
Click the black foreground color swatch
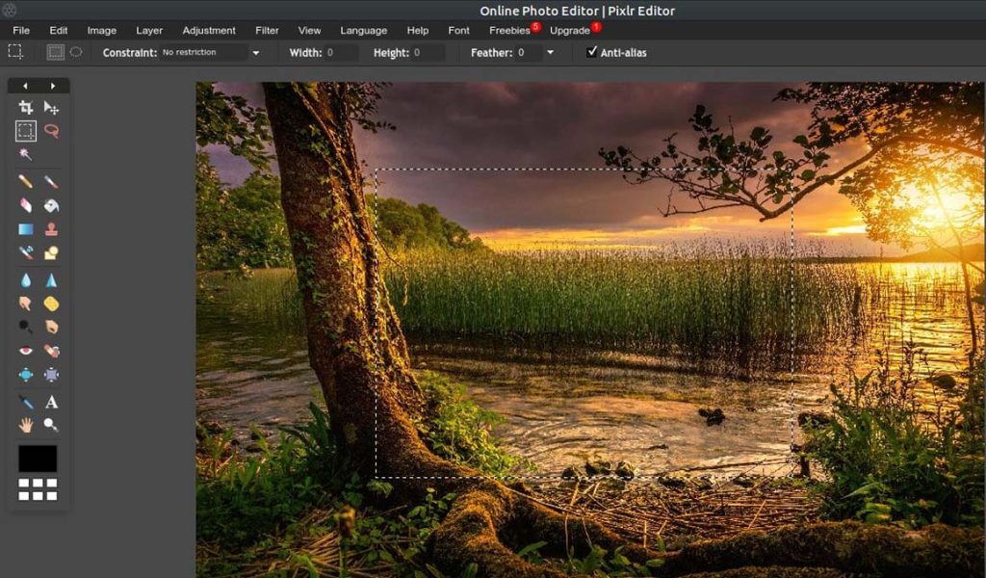[38, 459]
